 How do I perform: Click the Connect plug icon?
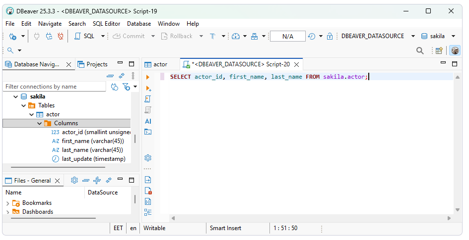[37, 37]
